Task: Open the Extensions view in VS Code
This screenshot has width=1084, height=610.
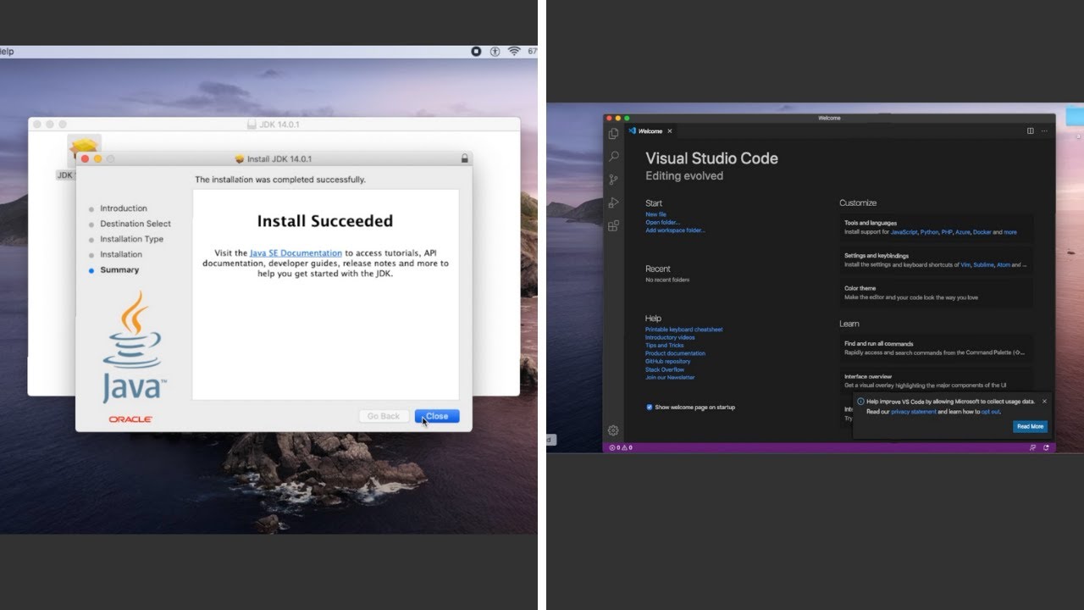Action: point(613,225)
